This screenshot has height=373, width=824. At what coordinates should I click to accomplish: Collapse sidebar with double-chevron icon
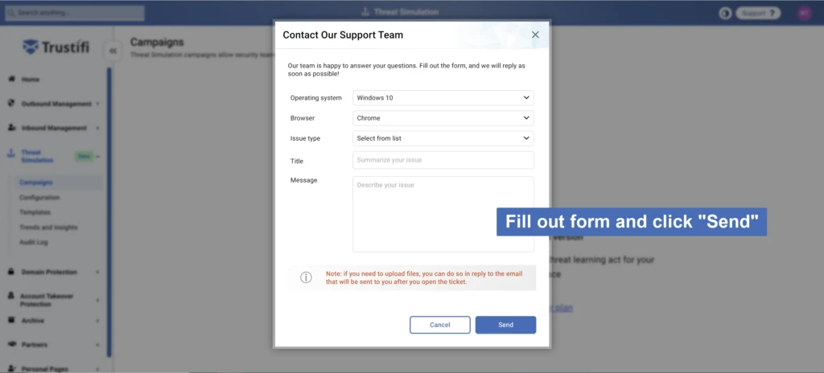tap(113, 51)
